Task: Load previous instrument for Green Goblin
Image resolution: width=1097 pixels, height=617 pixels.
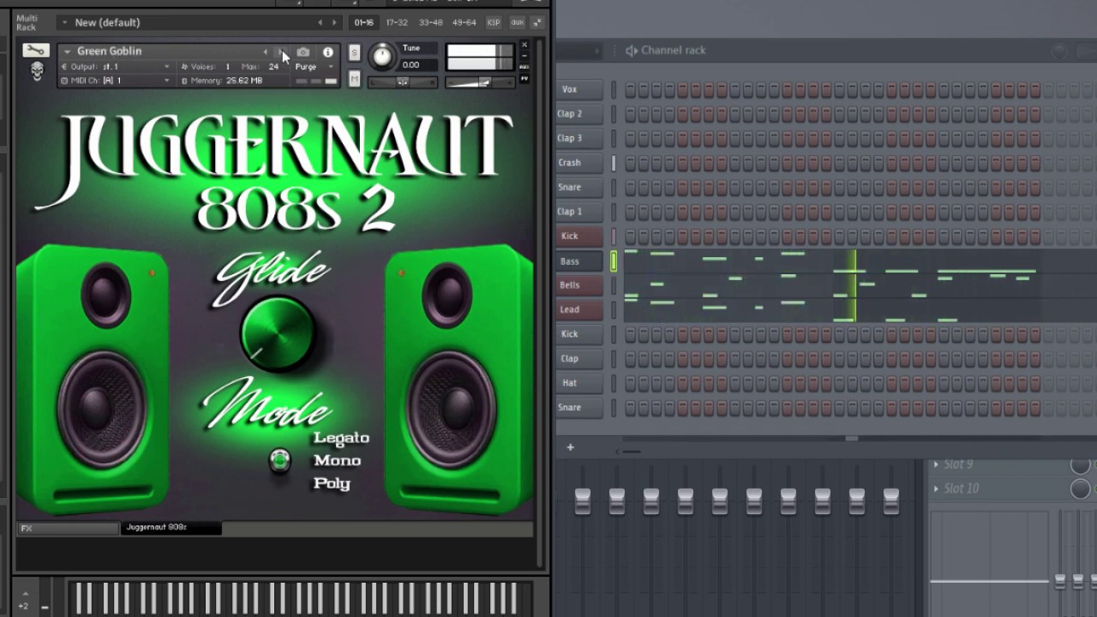Action: (265, 51)
